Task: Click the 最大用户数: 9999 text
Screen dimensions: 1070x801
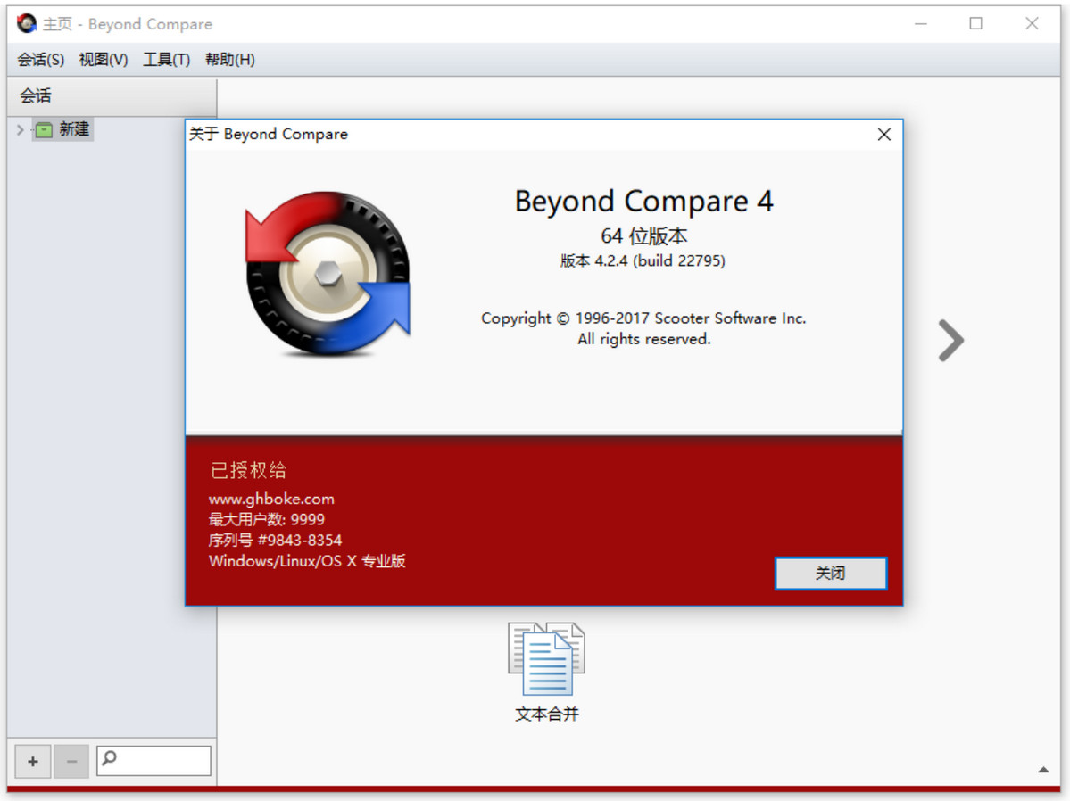Action: 267,519
